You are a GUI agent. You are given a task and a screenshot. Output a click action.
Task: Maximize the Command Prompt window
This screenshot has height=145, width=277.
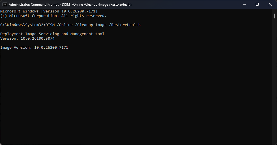[257, 5]
